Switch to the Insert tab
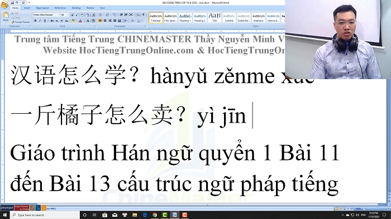Screen dimensions: 391x219 click(27, 8)
